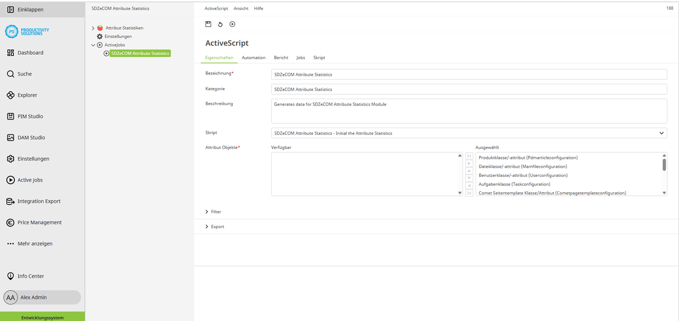679x321 pixels.
Task: Collapse the ActiveJobs tree node
Action: click(93, 45)
